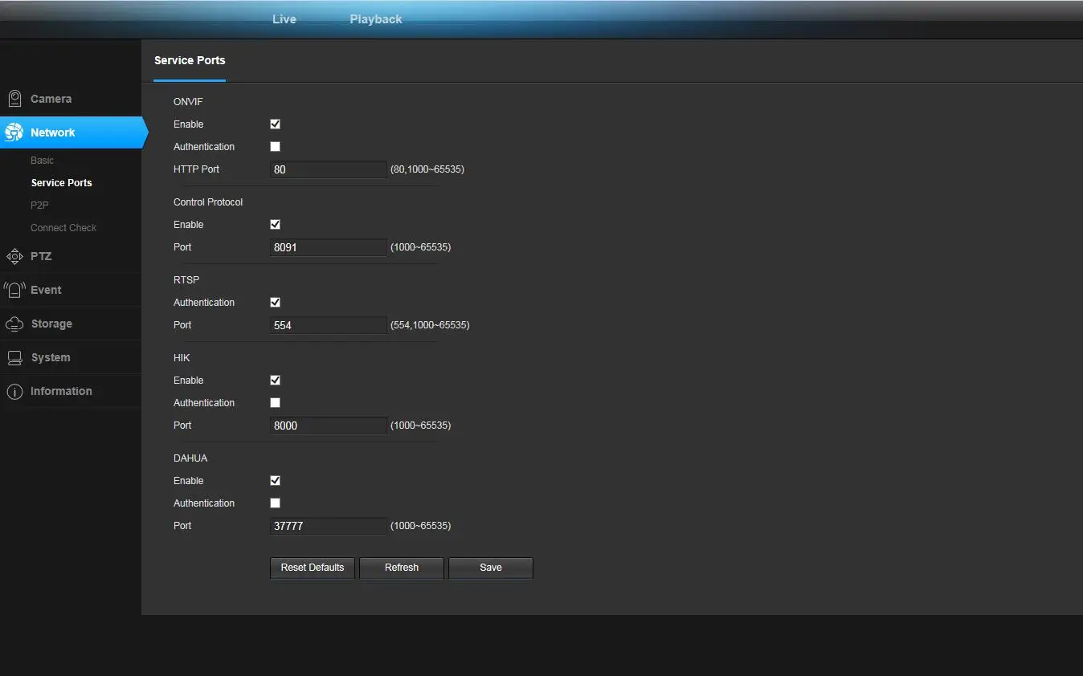The width and height of the screenshot is (1083, 676).
Task: Click the PTZ directional icon
Action: (14, 256)
